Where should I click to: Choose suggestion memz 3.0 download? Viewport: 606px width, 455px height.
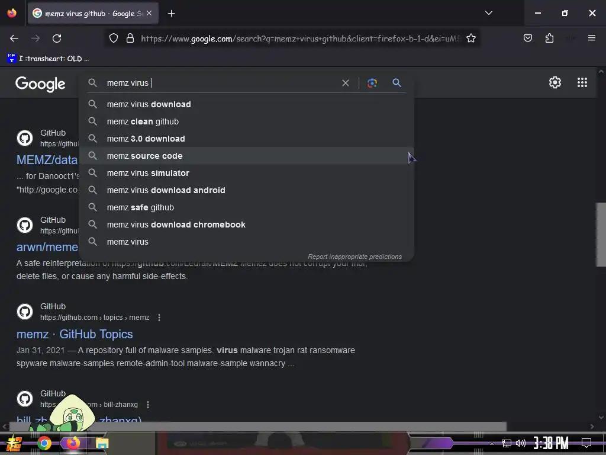[x=246, y=139]
